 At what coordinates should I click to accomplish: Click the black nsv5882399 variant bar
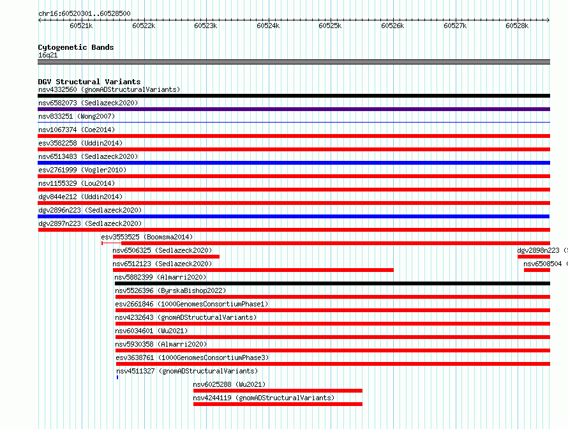(333, 283)
